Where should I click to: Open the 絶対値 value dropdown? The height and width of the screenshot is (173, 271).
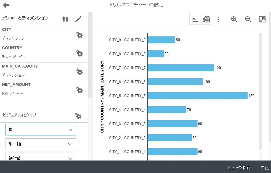(x=41, y=158)
